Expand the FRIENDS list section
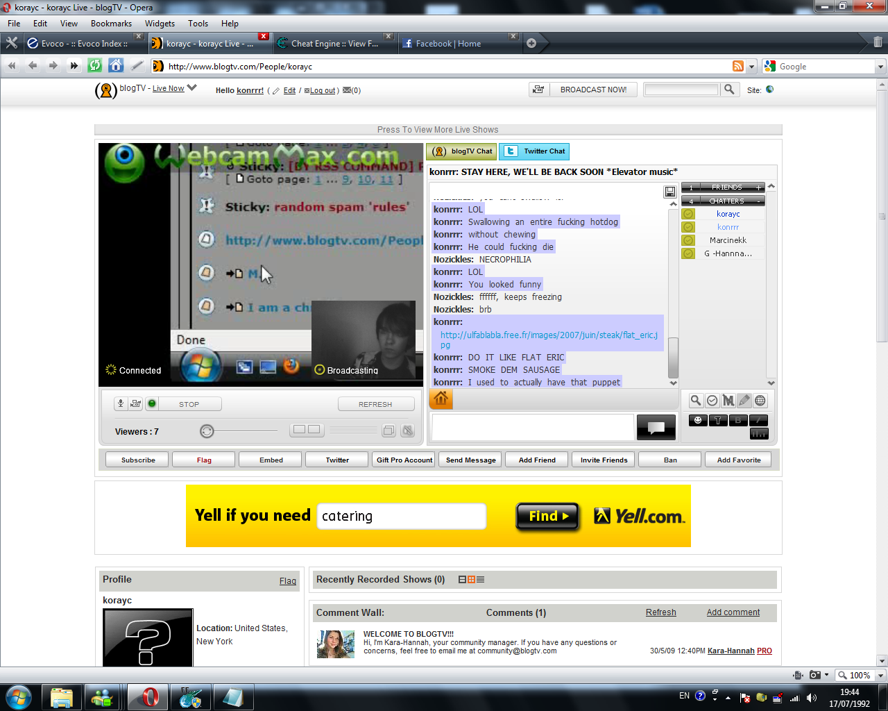 coord(759,187)
